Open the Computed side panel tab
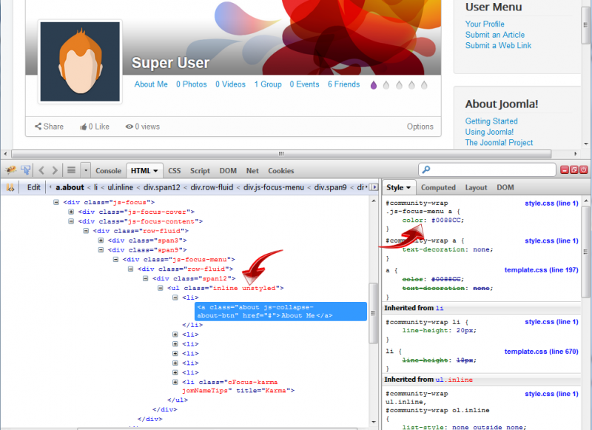The image size is (592, 430). click(438, 188)
